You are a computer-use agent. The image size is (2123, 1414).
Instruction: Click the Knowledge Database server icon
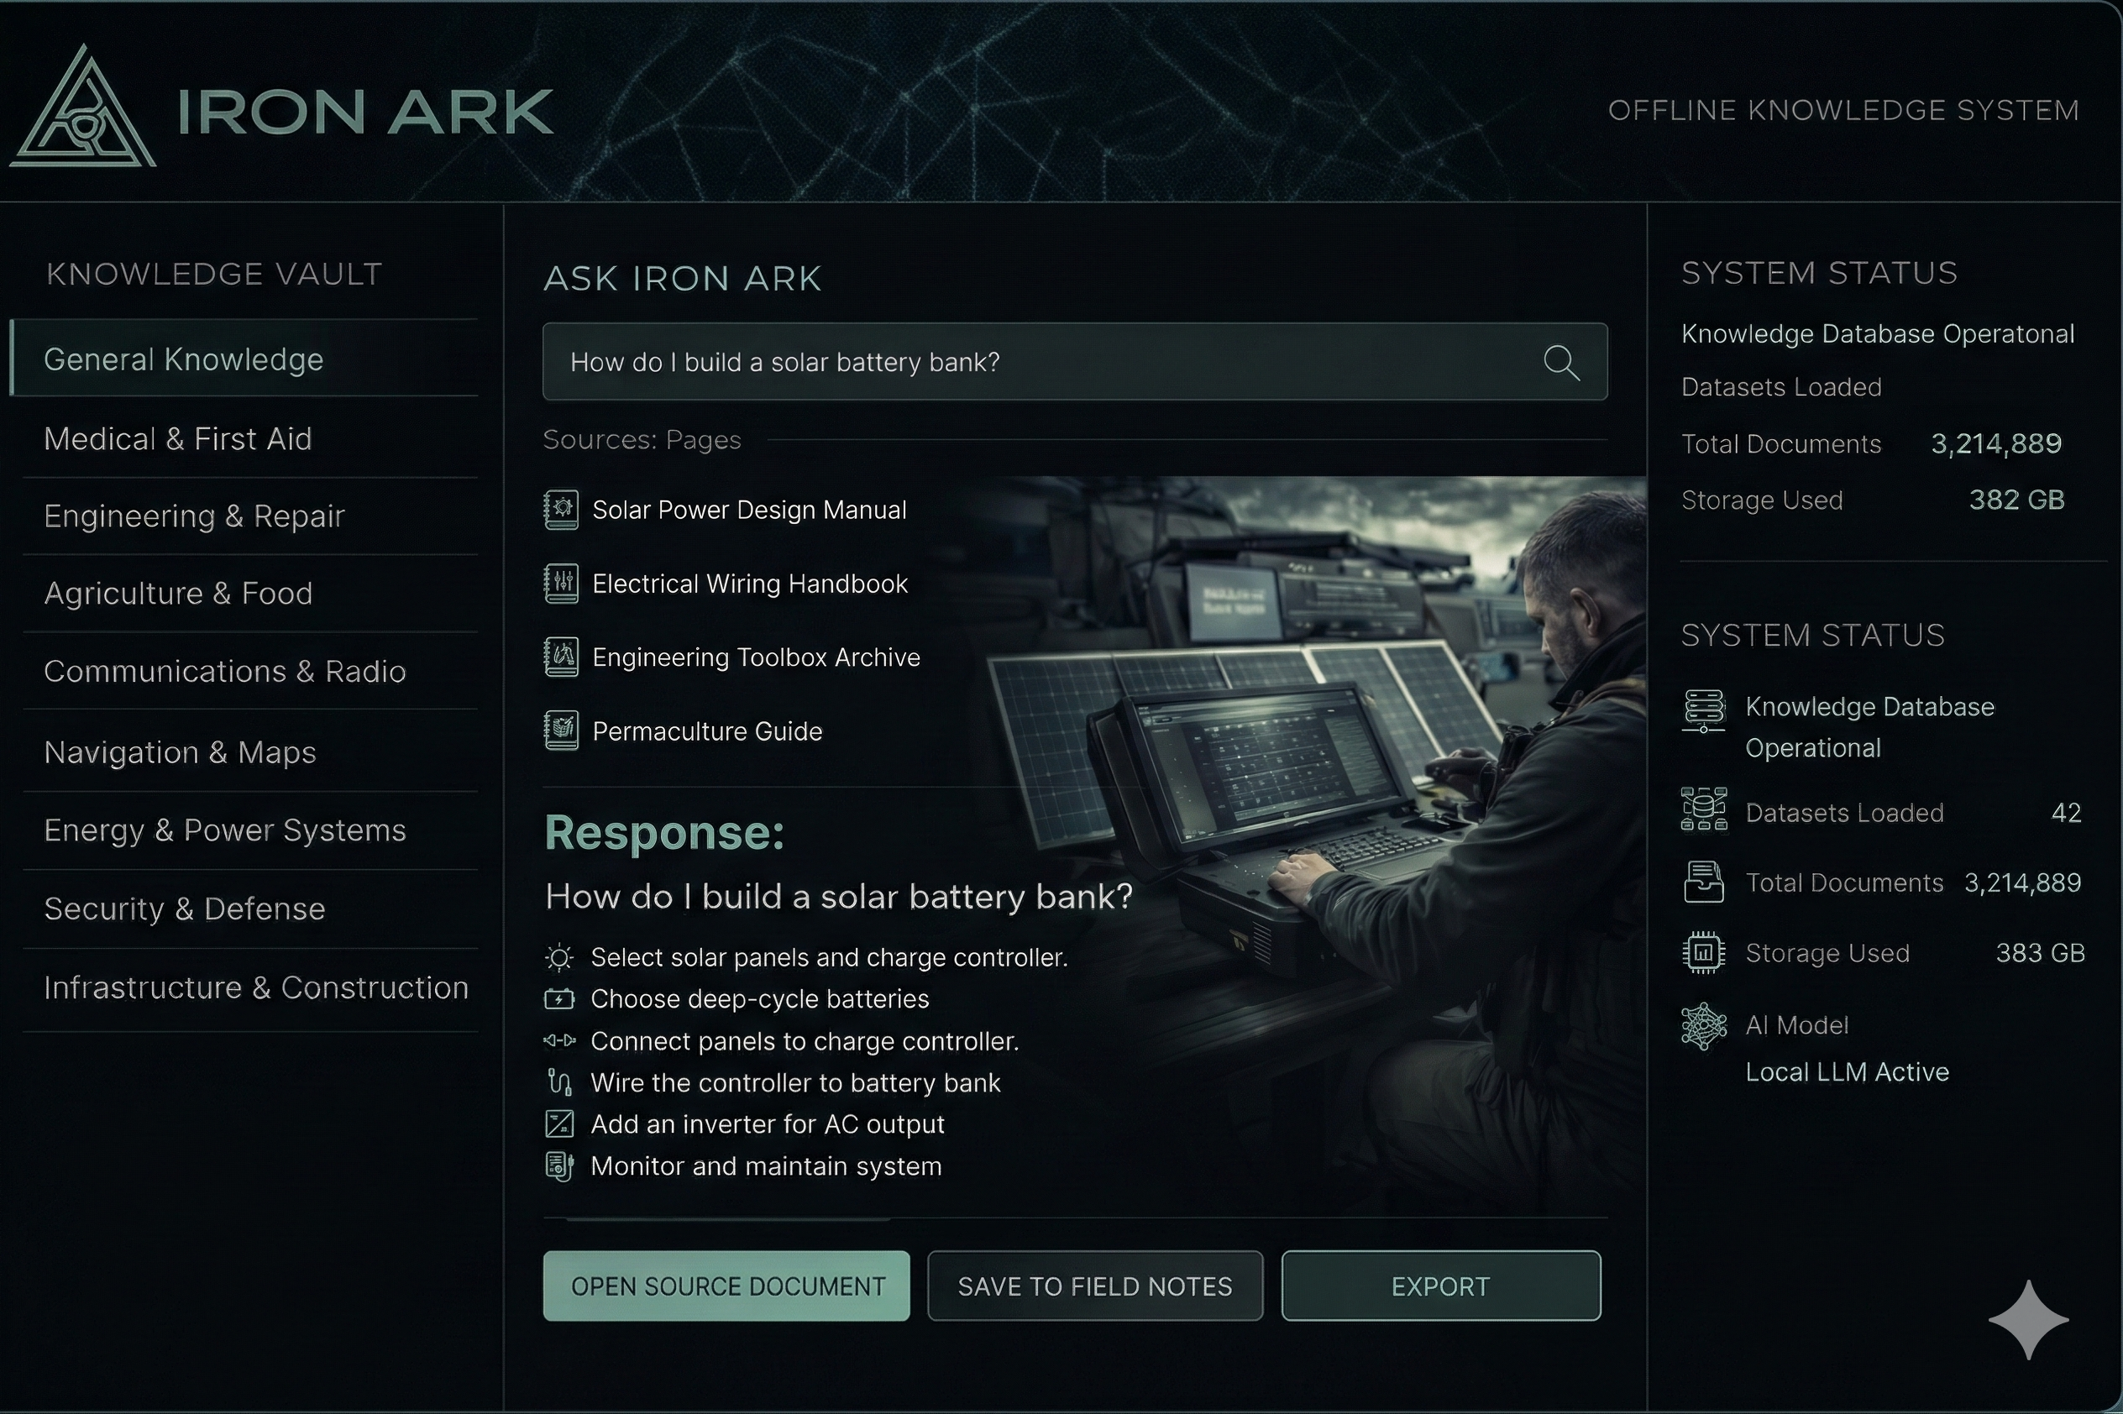[x=1704, y=710]
